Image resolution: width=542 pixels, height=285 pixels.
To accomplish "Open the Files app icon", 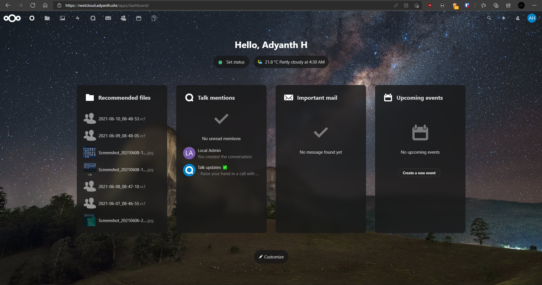I will (x=47, y=18).
